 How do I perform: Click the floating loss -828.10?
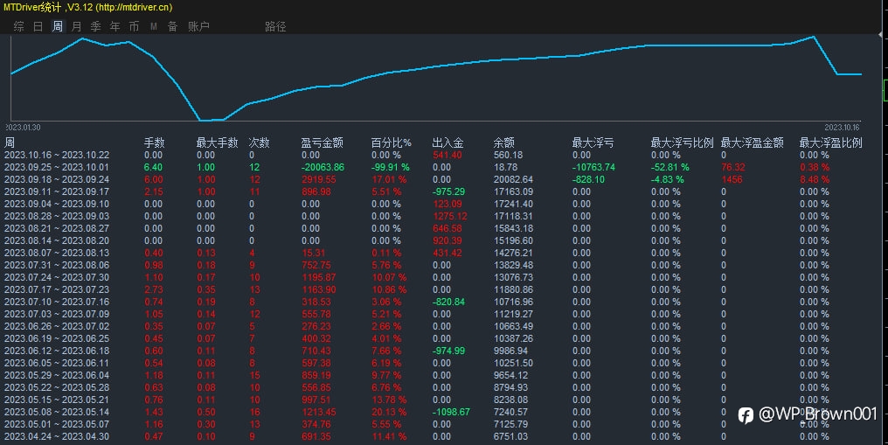pos(588,179)
